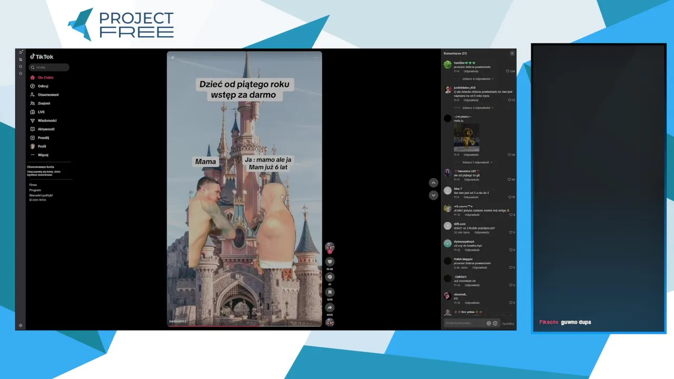Reply to Alex 7 via Odpowiedz
This screenshot has height=379, width=674.
(471, 197)
